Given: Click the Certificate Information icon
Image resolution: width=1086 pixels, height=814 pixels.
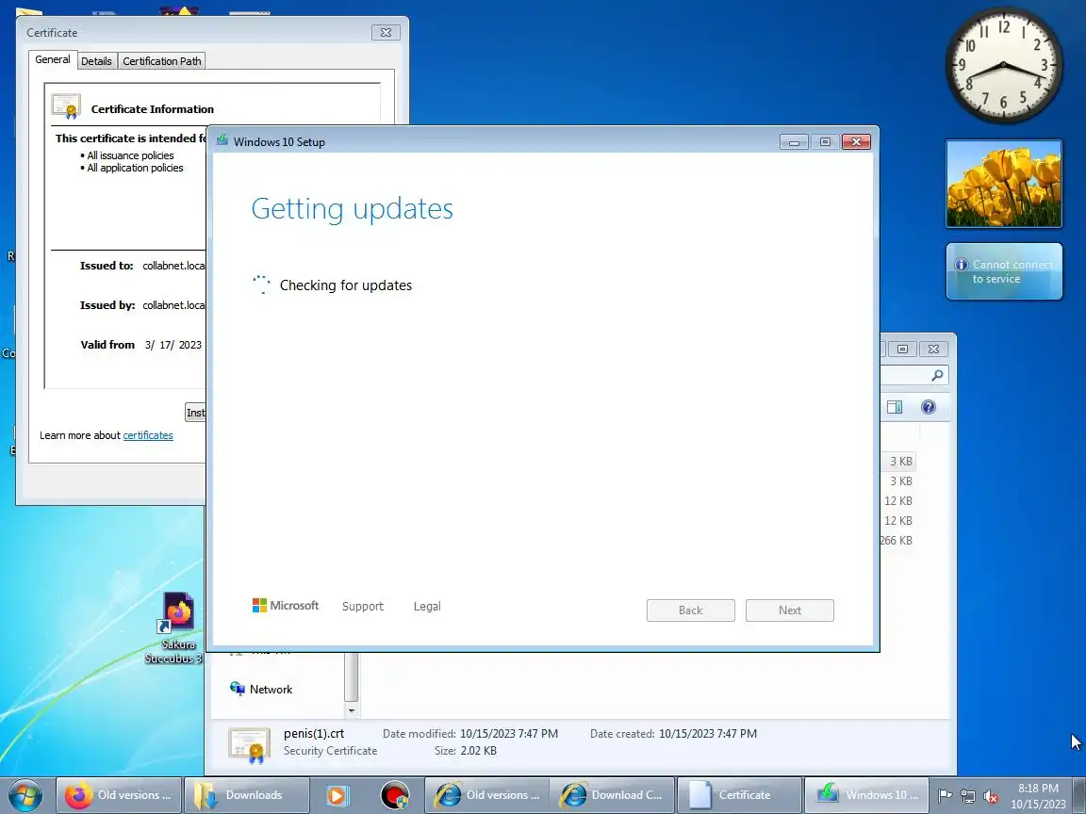Looking at the screenshot, I should (x=66, y=106).
